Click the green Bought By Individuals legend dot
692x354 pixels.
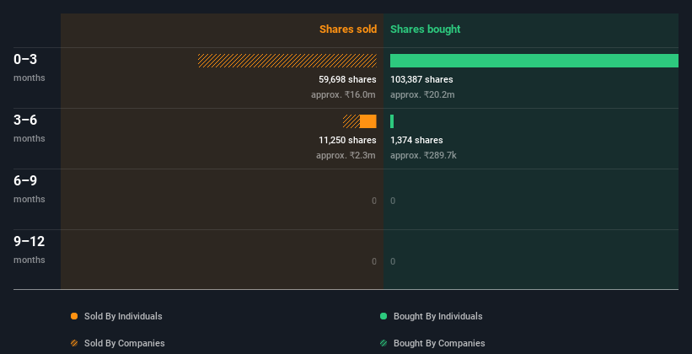pos(384,316)
